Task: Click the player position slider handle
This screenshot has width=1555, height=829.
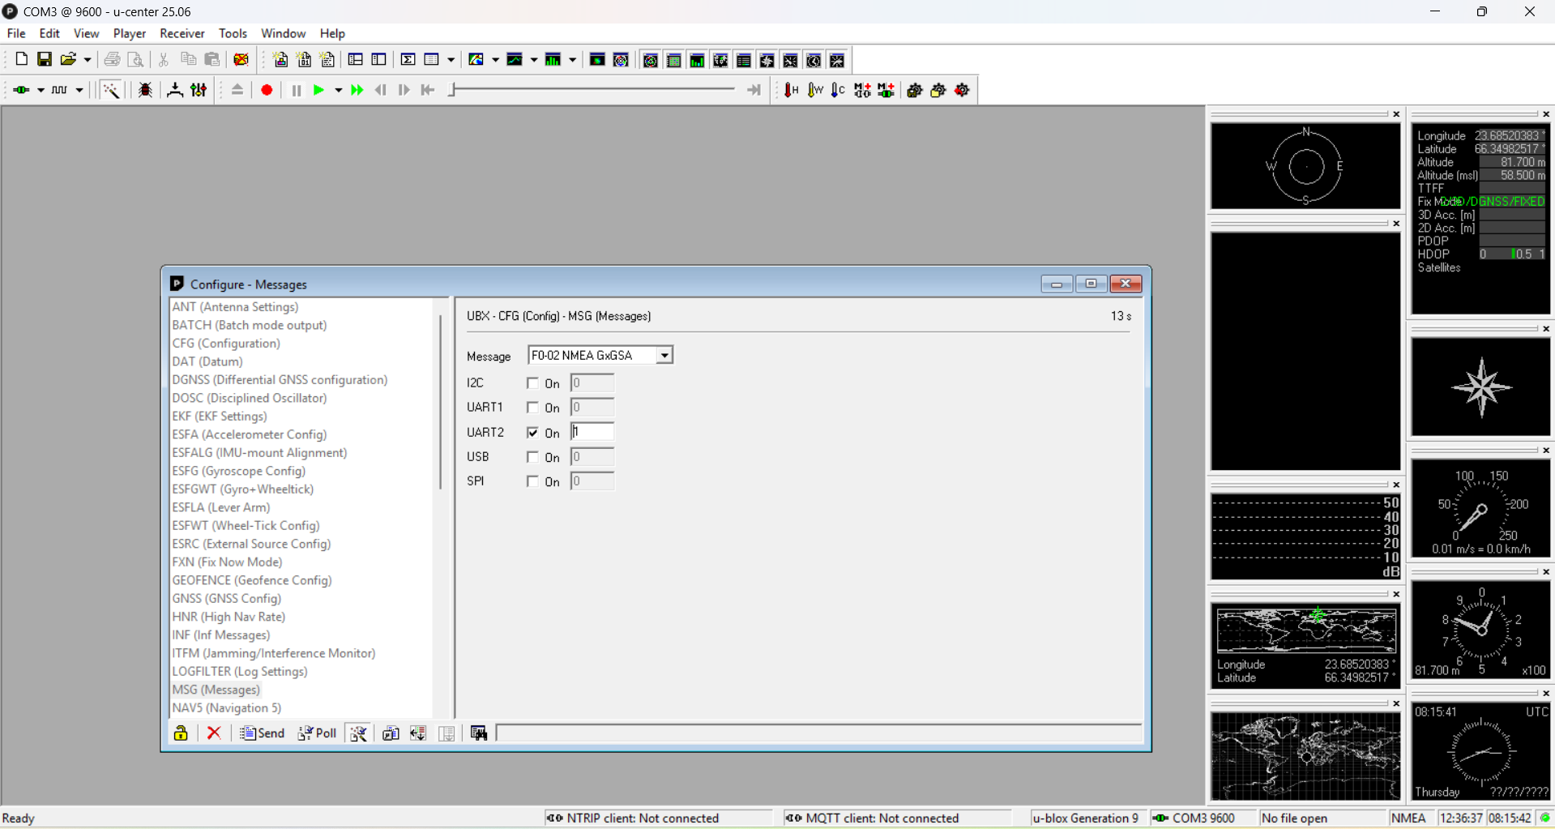Action: click(452, 90)
